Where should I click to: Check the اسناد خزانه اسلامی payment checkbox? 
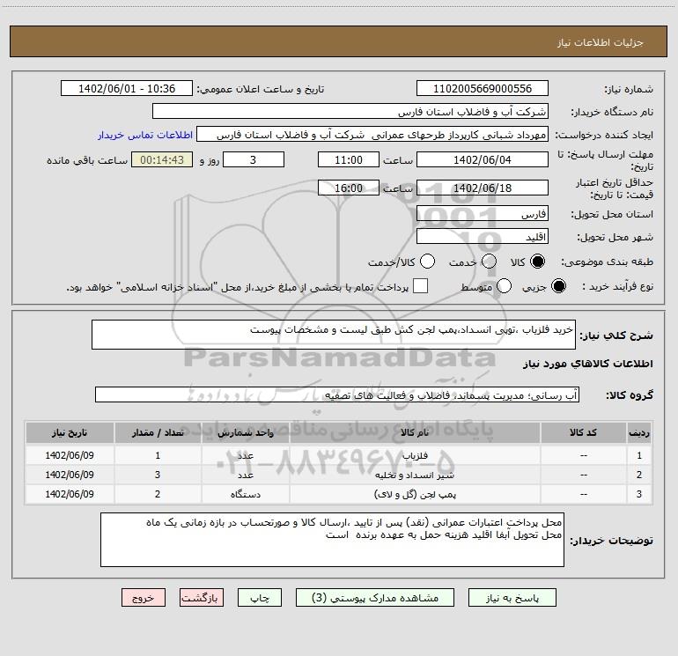(420, 286)
